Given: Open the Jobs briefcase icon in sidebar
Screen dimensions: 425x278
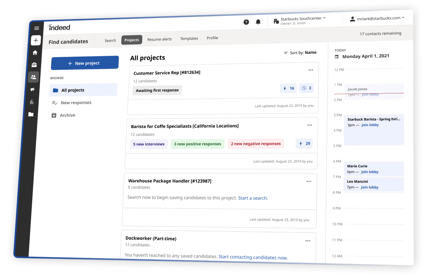Looking at the screenshot, I should pos(34,65).
